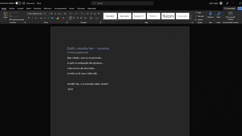Screen dimensions: 242x136
Task: Switch to the Kreslení tab
Action: click(x=20, y=9)
